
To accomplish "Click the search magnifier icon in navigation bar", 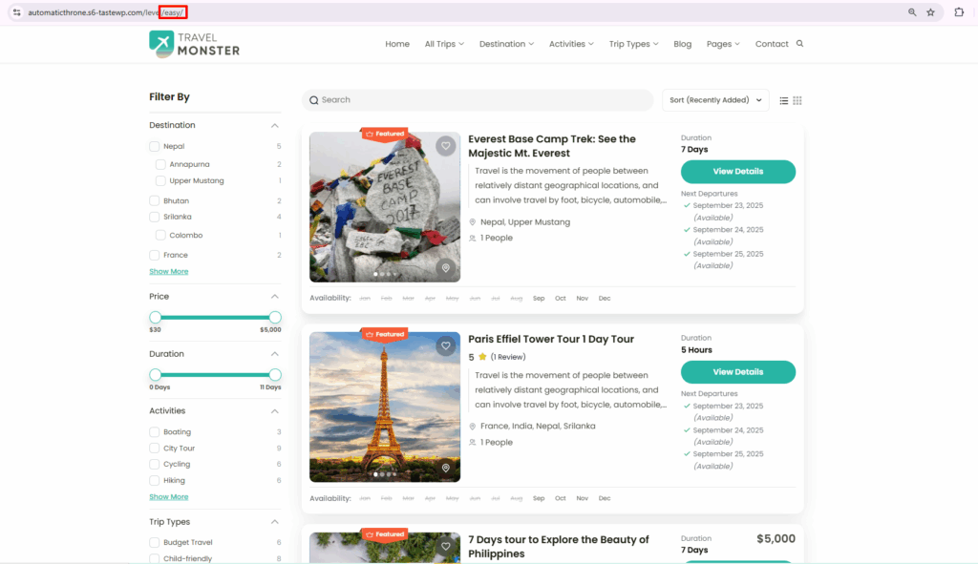I will coord(799,44).
